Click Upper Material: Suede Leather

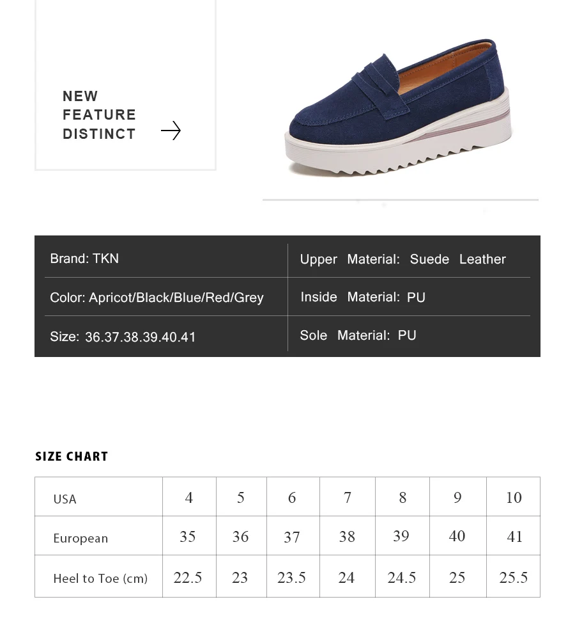(403, 259)
